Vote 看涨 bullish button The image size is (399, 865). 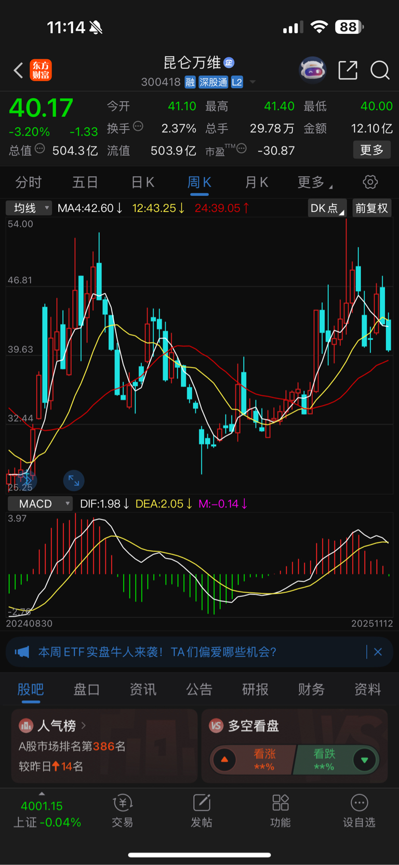tap(253, 760)
